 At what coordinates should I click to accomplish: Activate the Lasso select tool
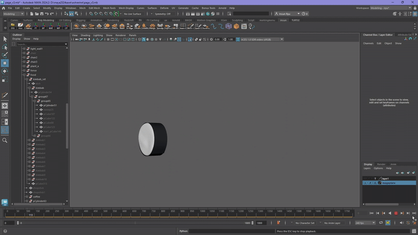pyautogui.click(x=5, y=47)
